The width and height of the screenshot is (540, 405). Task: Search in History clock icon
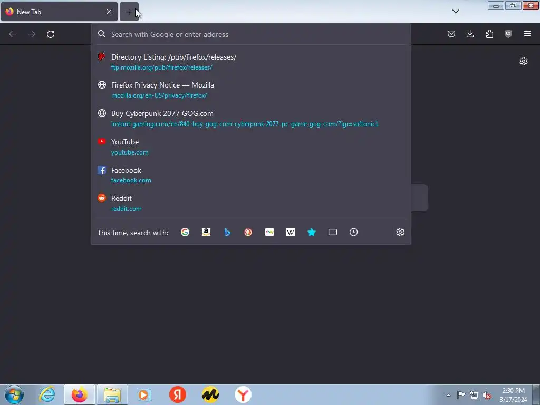tap(354, 232)
